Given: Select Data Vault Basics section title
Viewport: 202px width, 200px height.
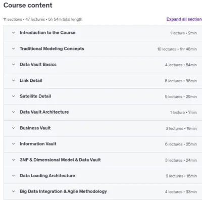Looking at the screenshot, I should coord(38,65).
